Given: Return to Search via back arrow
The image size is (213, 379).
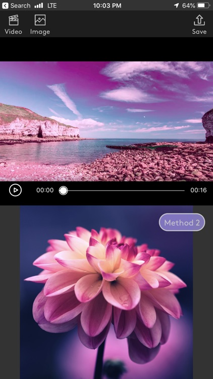Looking at the screenshot, I should [x=5, y=6].
